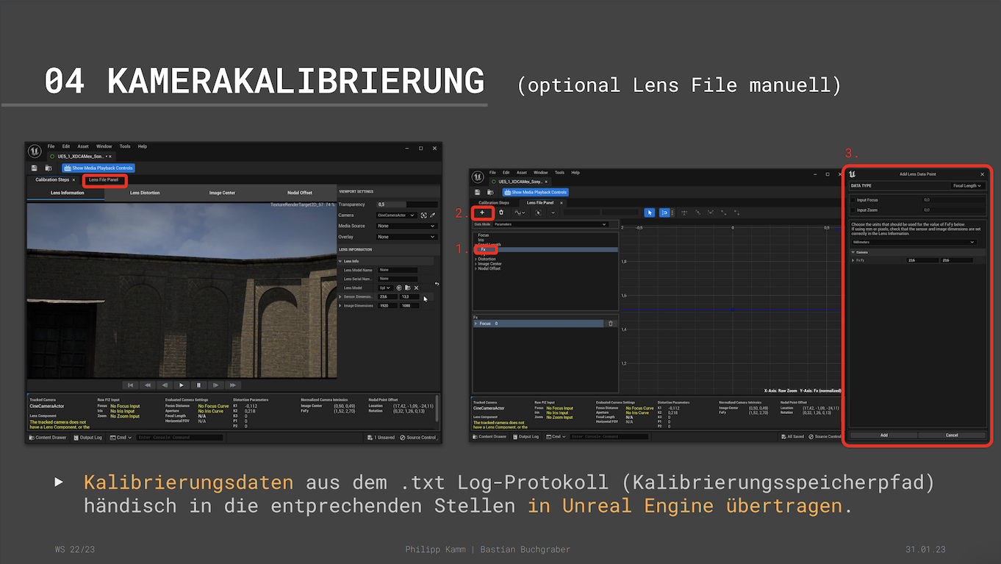1001x564 pixels.
Task: Open the Media Source dropdown
Action: [x=406, y=226]
